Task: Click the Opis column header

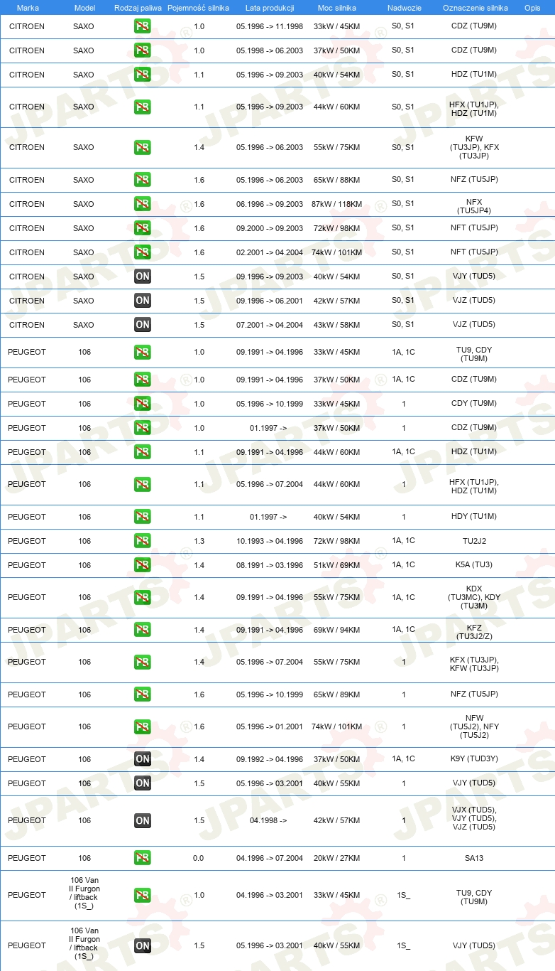Action: click(x=532, y=8)
